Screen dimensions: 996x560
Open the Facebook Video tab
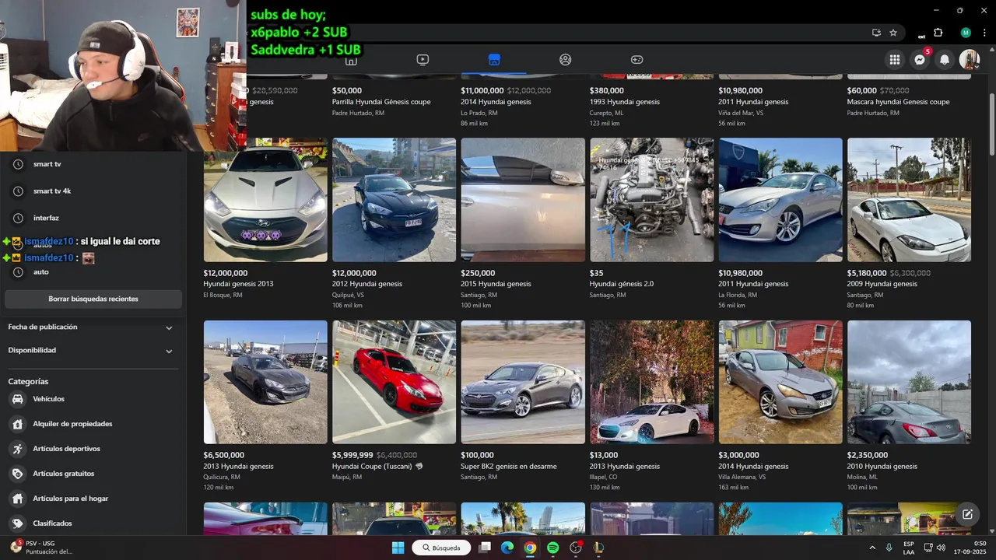coord(423,60)
